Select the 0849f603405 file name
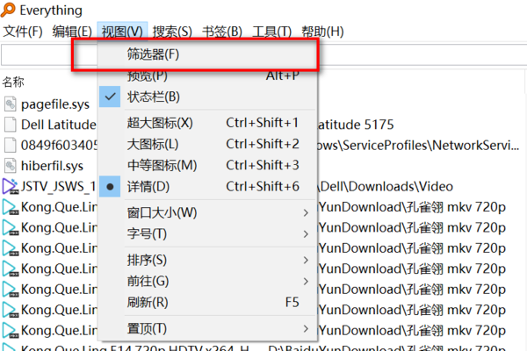This screenshot has height=351, width=527. [x=59, y=145]
